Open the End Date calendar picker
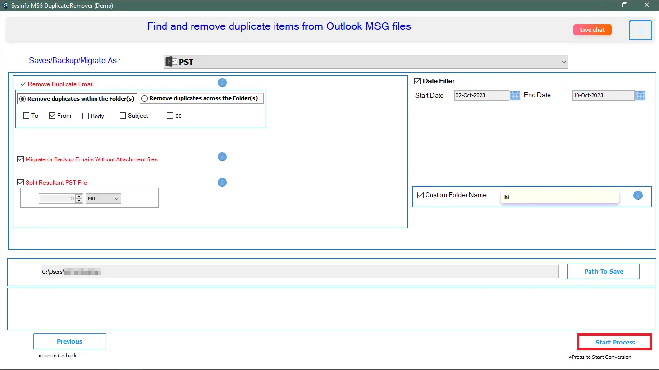Image resolution: width=659 pixels, height=370 pixels. (x=640, y=95)
